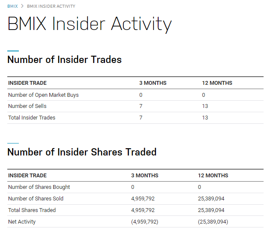The width and height of the screenshot is (279, 236).
Task: Select the 12-month Total Shares Traded value 25,389,094
Action: click(211, 210)
